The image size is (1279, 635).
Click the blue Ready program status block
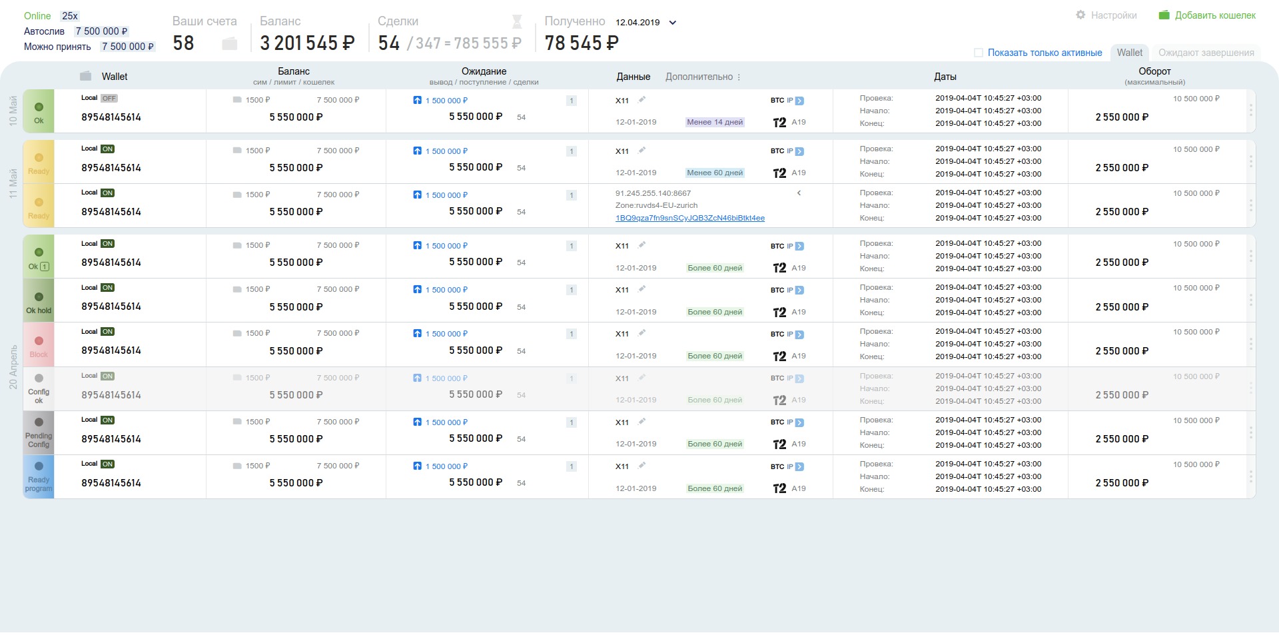pos(39,477)
